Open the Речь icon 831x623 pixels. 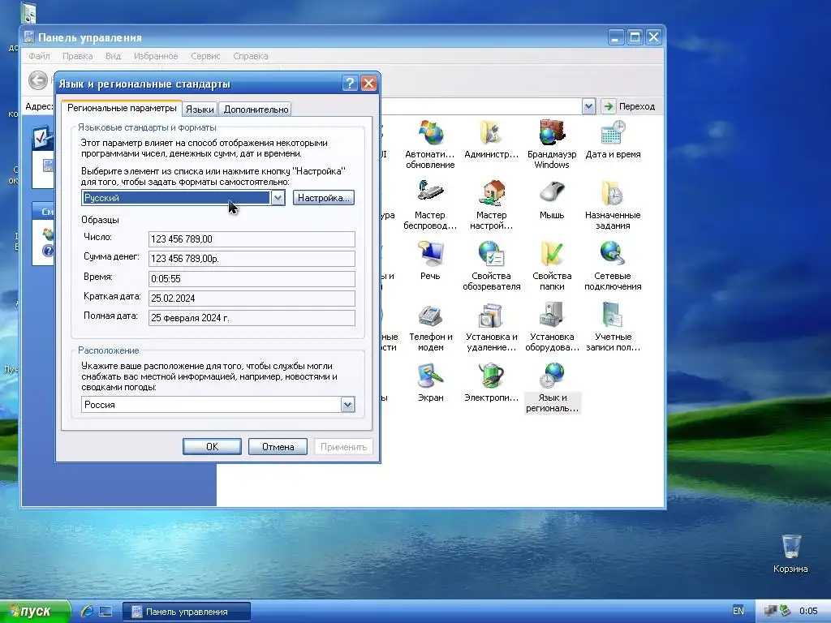(430, 260)
